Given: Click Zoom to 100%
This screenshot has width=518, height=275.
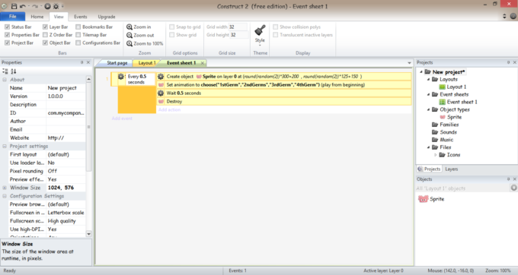Looking at the screenshot, I should coord(145,43).
